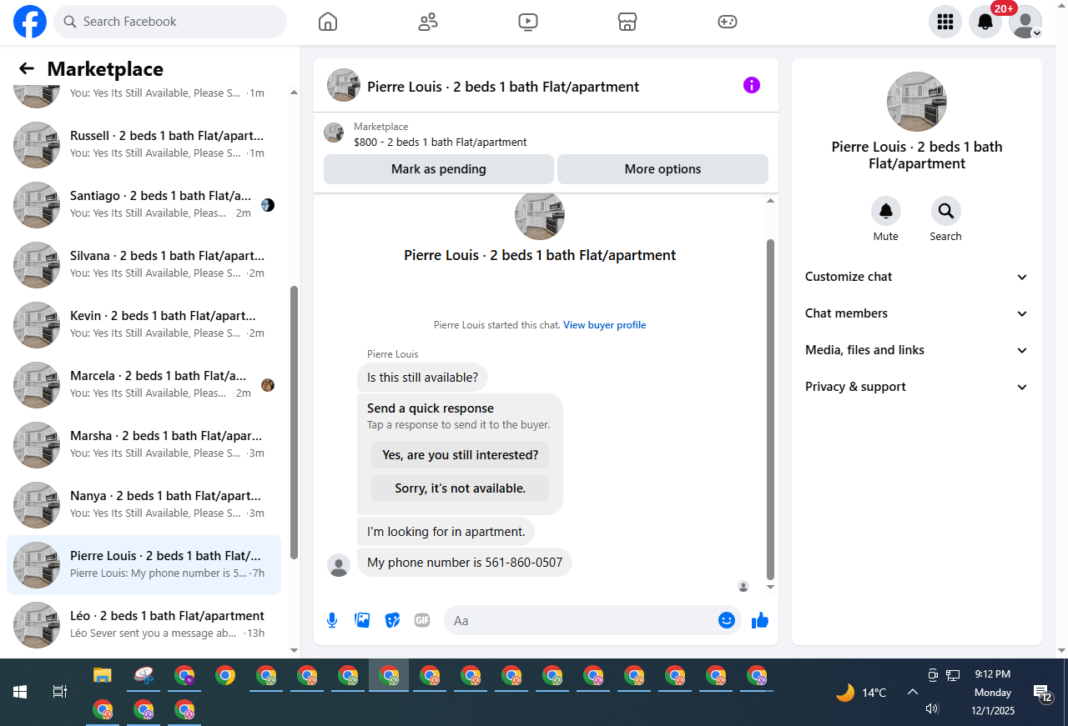This screenshot has height=726, width=1068.
Task: Open the Santiago conversation
Action: point(144,205)
